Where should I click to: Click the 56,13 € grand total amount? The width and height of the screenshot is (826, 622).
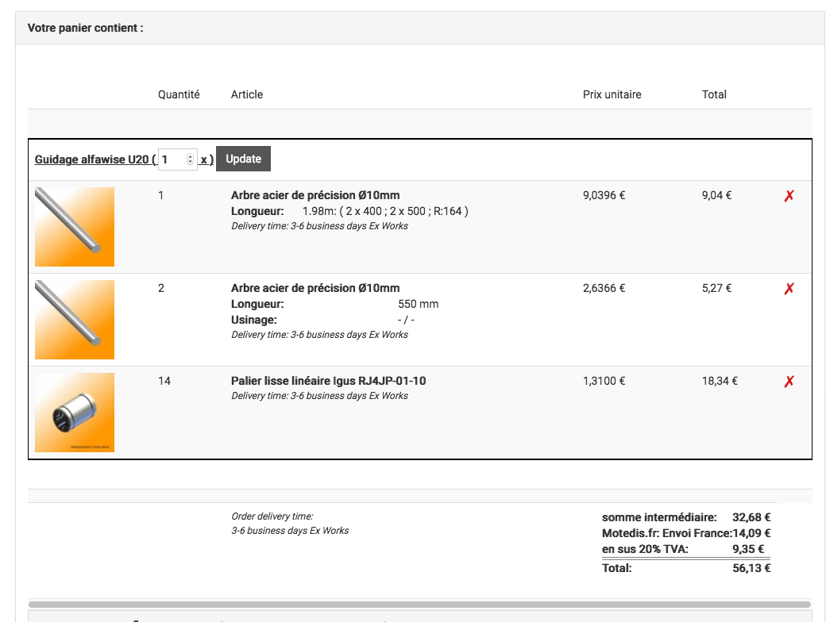coord(751,568)
